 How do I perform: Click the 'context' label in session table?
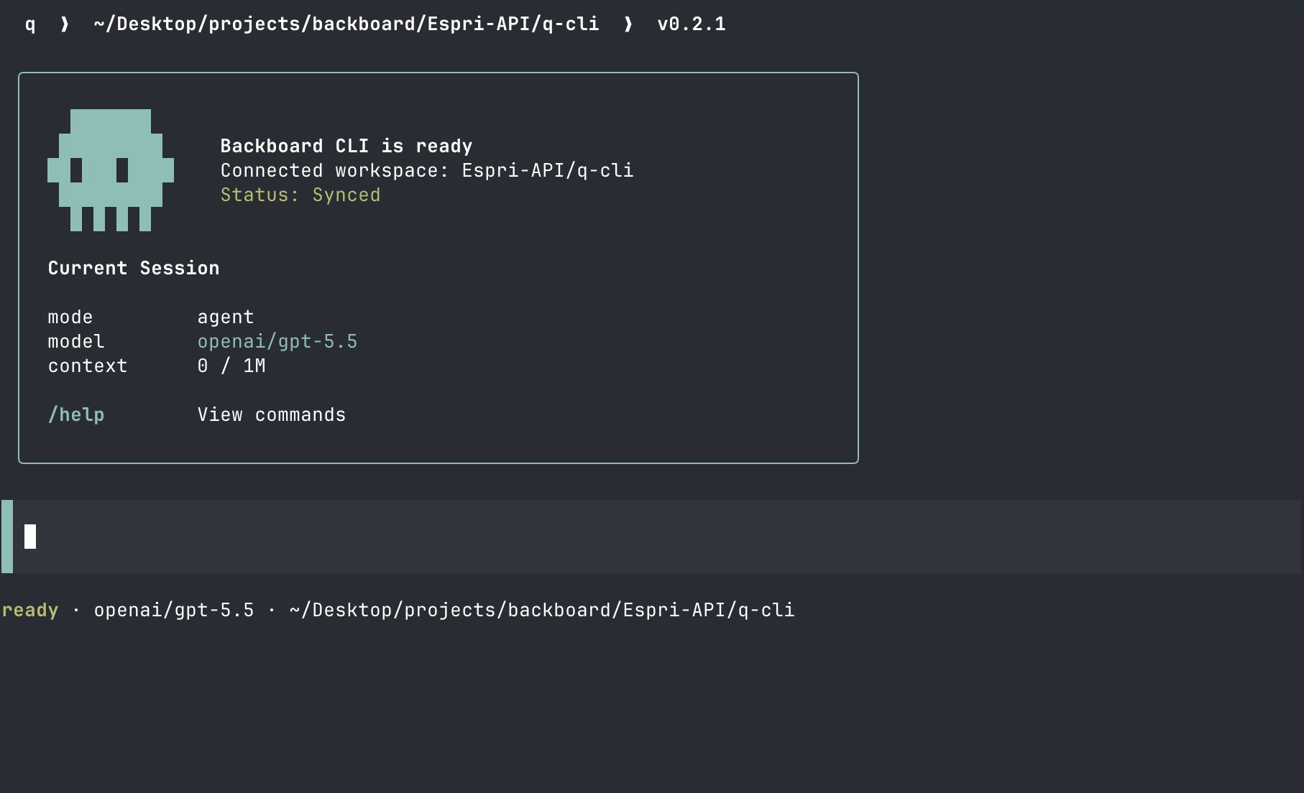(88, 366)
